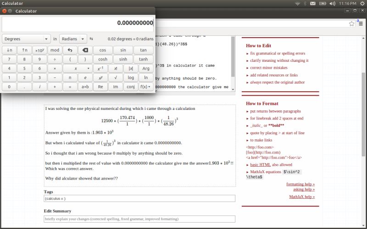
Task: Click the conj button
Action: [x=131, y=87]
